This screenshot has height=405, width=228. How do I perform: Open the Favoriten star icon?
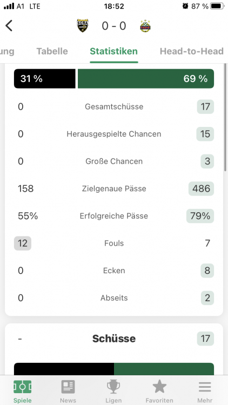(159, 387)
